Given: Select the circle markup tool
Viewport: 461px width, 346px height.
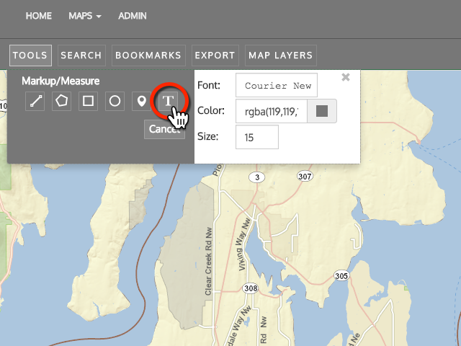Looking at the screenshot, I should coord(115,101).
